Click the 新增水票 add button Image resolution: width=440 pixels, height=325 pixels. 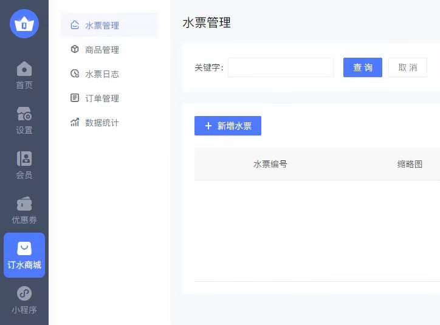(228, 126)
